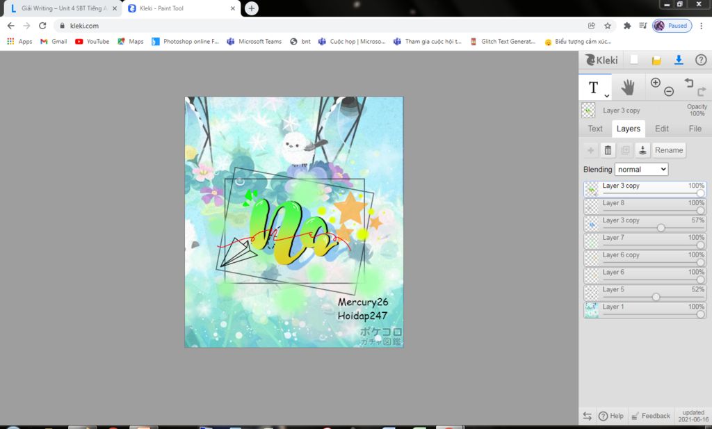Open the Blending mode dropdown
Image resolution: width=712 pixels, height=429 pixels.
641,170
